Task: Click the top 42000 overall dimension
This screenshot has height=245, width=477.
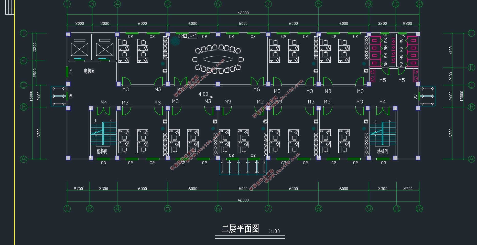Action: pos(243,13)
